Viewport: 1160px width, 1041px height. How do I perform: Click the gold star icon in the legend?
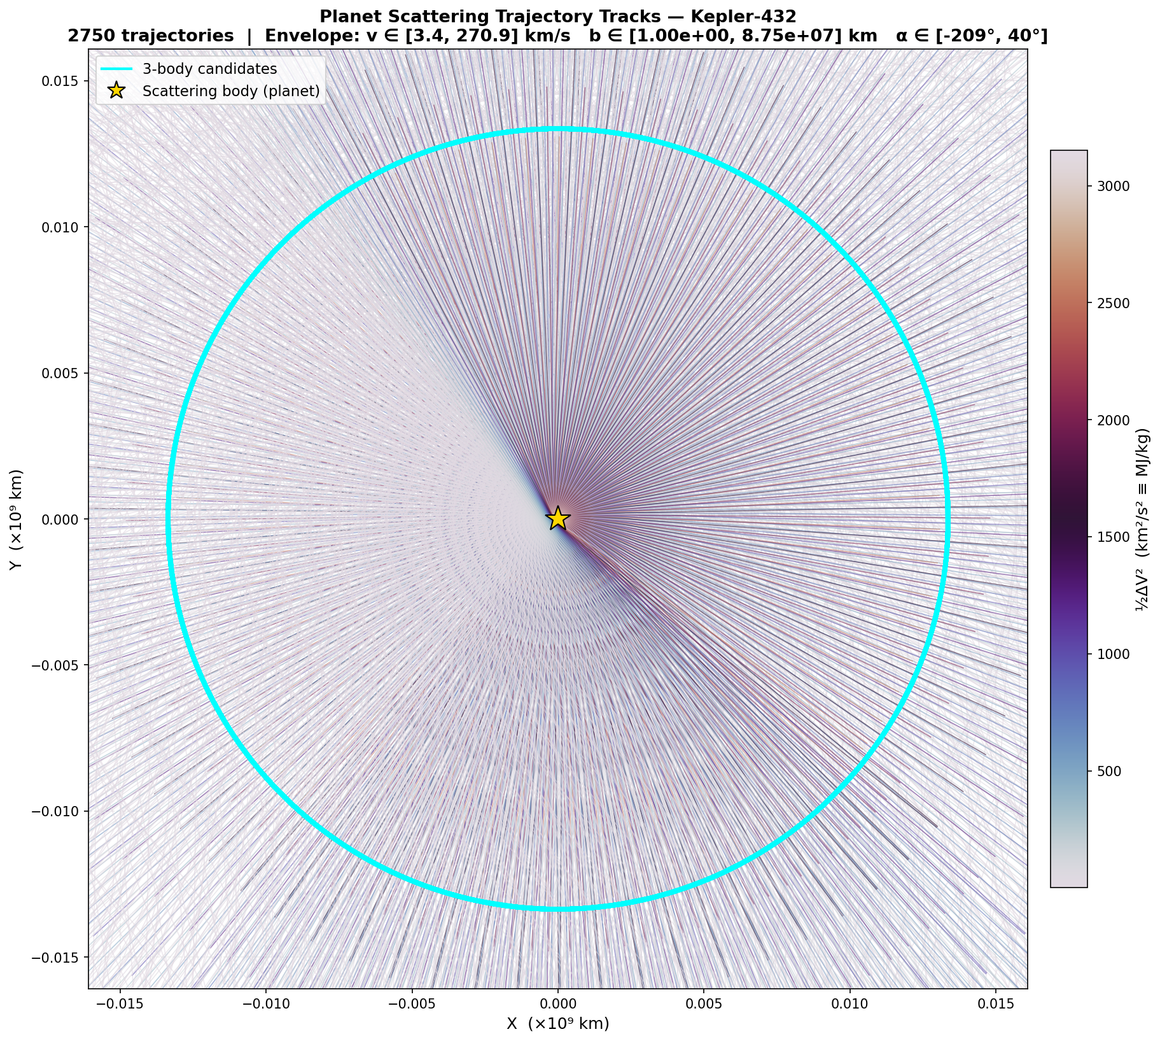pos(116,91)
